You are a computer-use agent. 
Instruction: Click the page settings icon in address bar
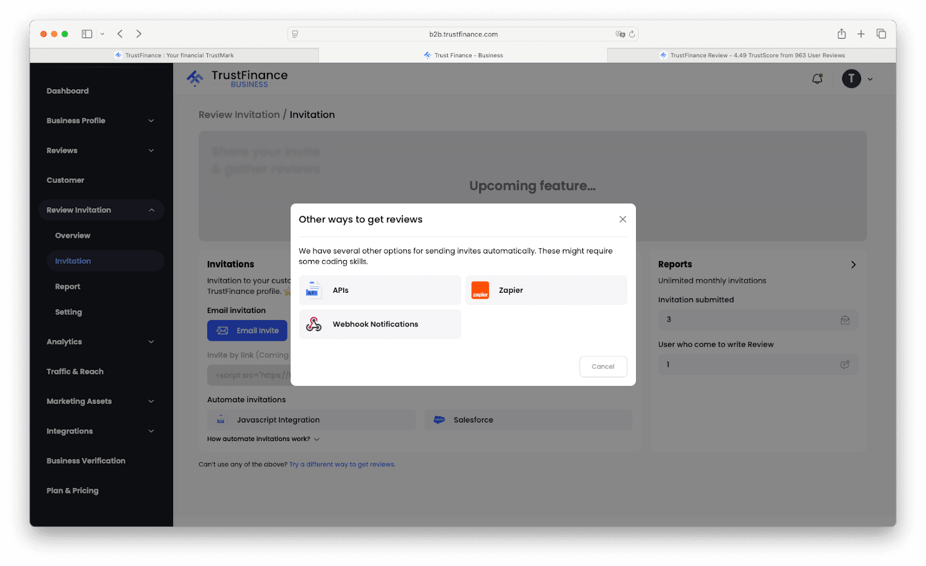tap(295, 34)
